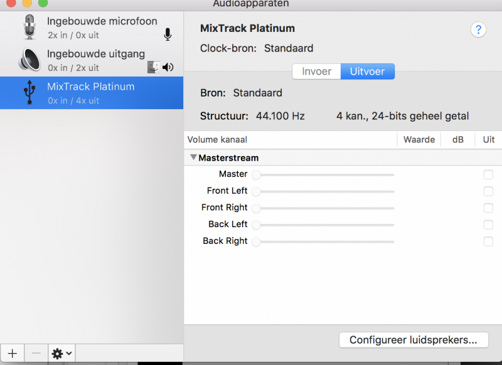
Task: Click the Front Left volume slider
Action: (x=323, y=192)
